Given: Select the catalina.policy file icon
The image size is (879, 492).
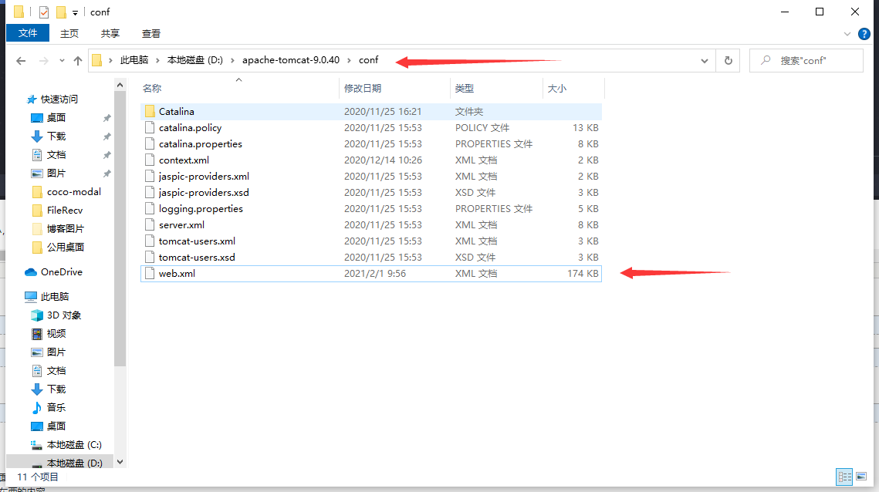Looking at the screenshot, I should point(150,128).
